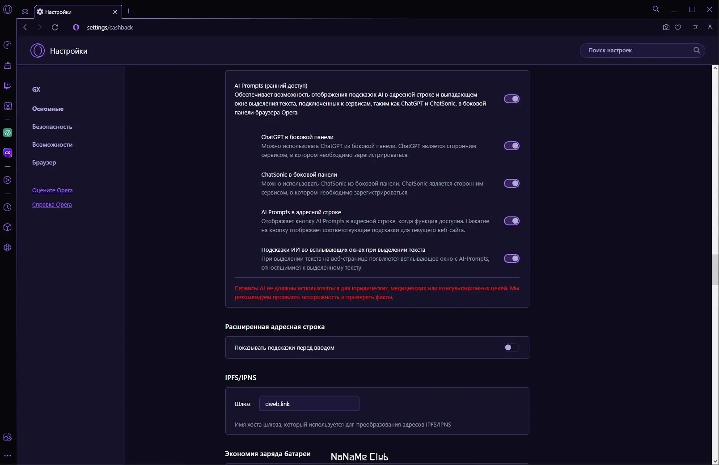Image resolution: width=719 pixels, height=465 pixels.
Task: Turn off ChatGPT in sidebar toggle
Action: tap(512, 146)
